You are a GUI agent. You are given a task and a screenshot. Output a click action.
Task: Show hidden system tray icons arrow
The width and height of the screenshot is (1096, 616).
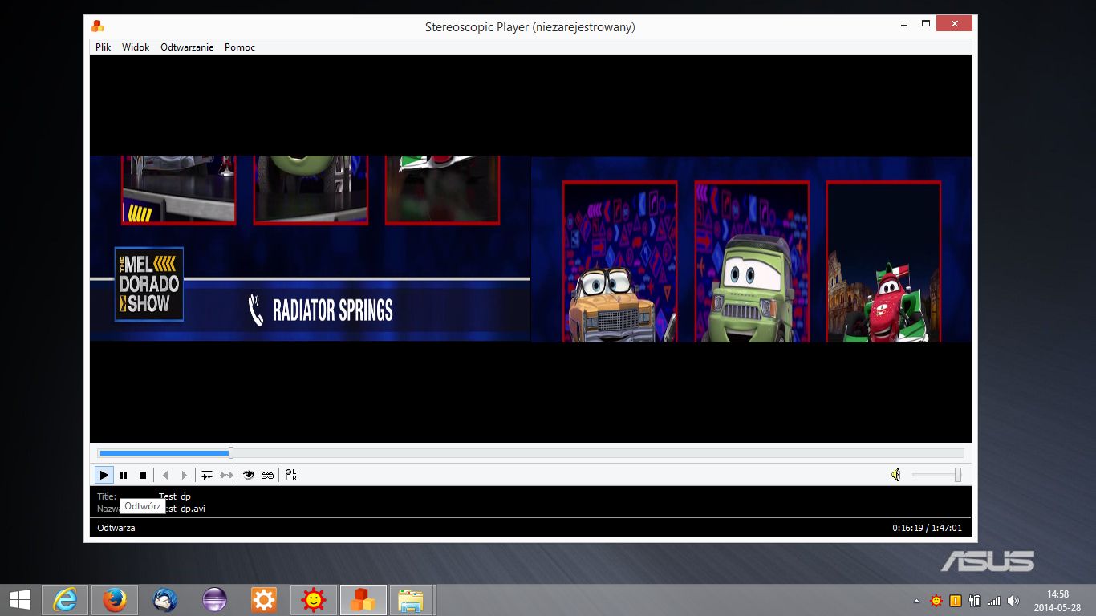point(916,600)
